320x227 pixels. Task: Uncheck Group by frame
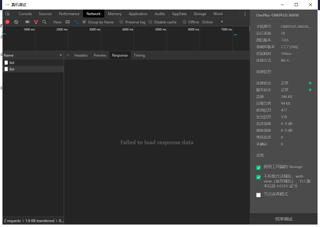(84, 22)
